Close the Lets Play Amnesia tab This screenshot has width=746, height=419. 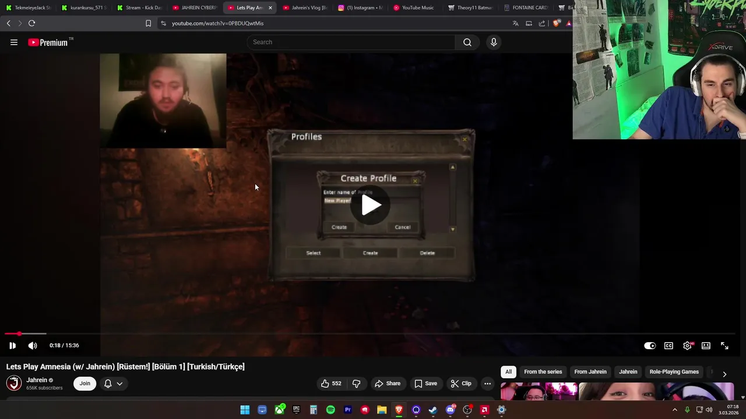coord(270,8)
